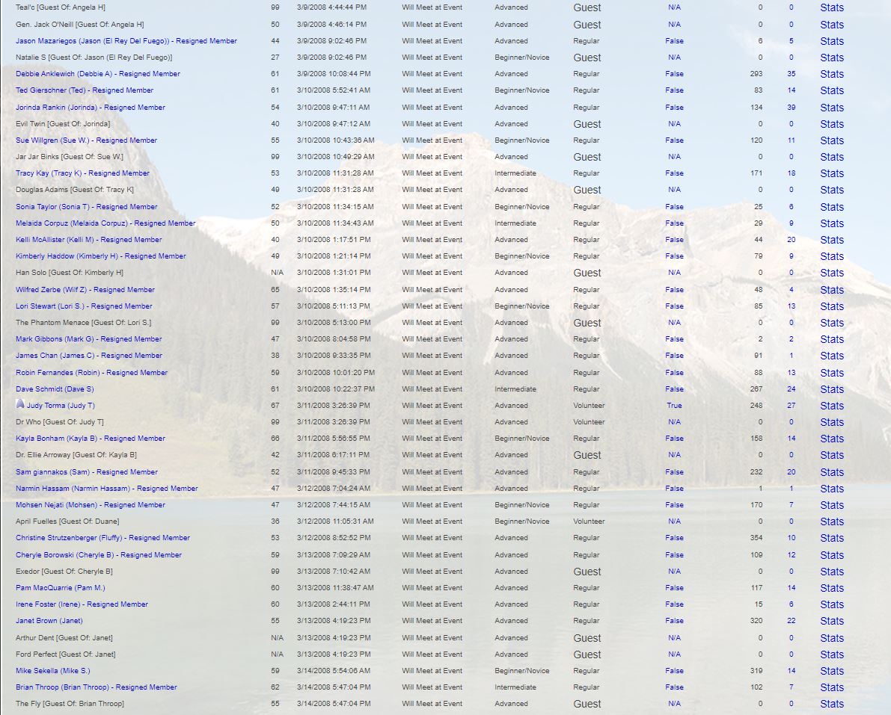The image size is (891, 715).
Task: Select Christine Strutzenberger (Fluffy) name link
Action: click(x=102, y=538)
